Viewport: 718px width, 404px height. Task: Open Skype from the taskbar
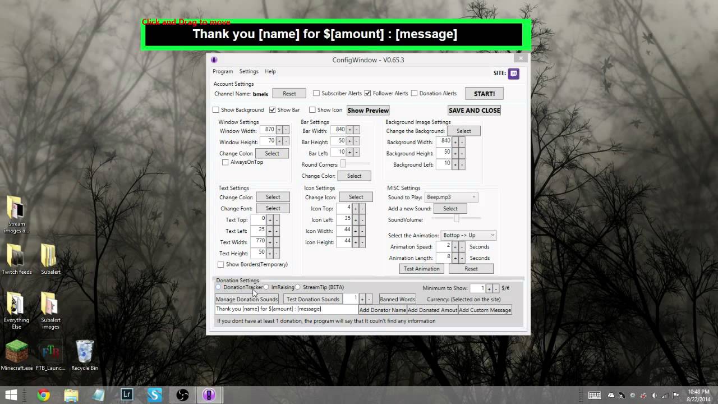154,395
